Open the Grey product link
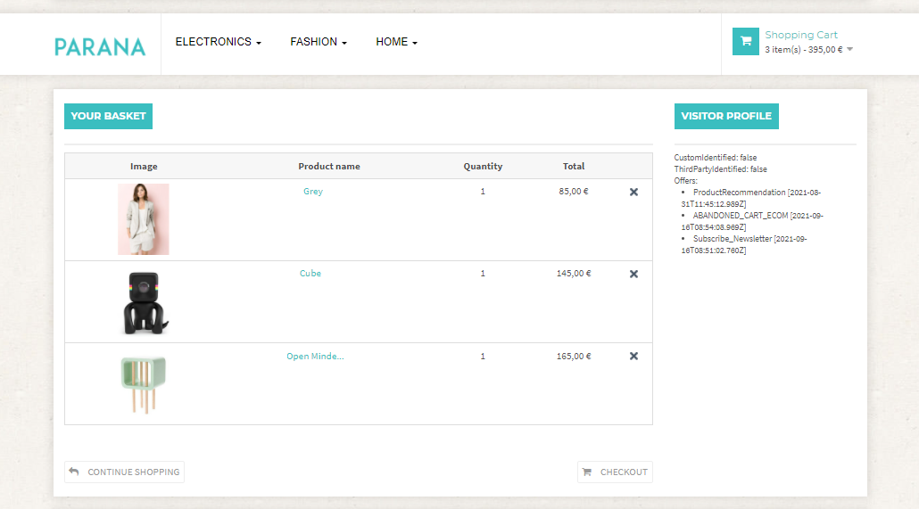919x509 pixels. tap(313, 192)
